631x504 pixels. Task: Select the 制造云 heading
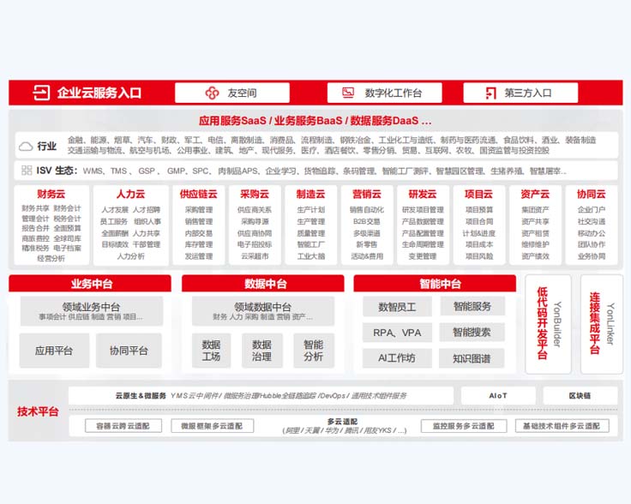point(310,194)
